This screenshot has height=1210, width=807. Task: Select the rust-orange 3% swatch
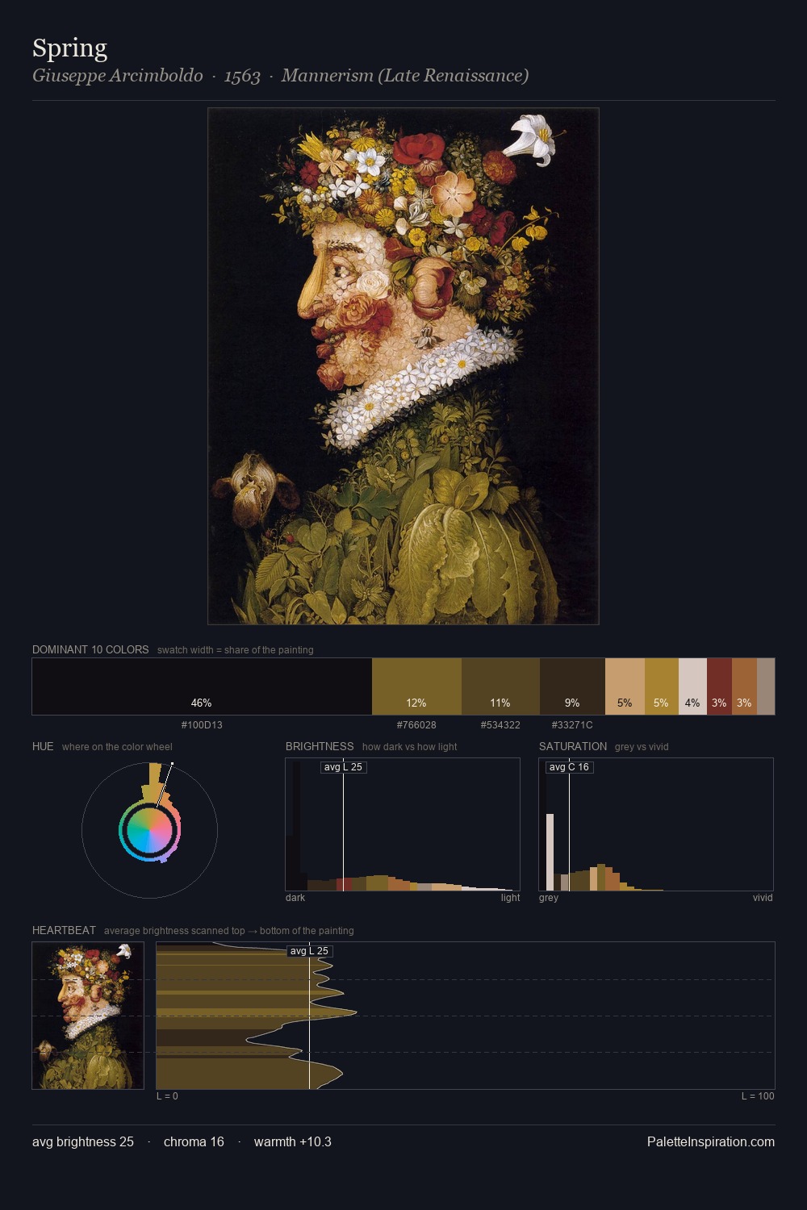click(x=744, y=686)
